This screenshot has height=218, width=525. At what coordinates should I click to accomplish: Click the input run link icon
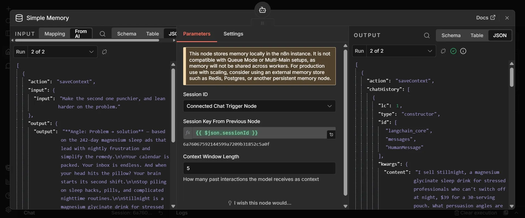[x=104, y=52]
